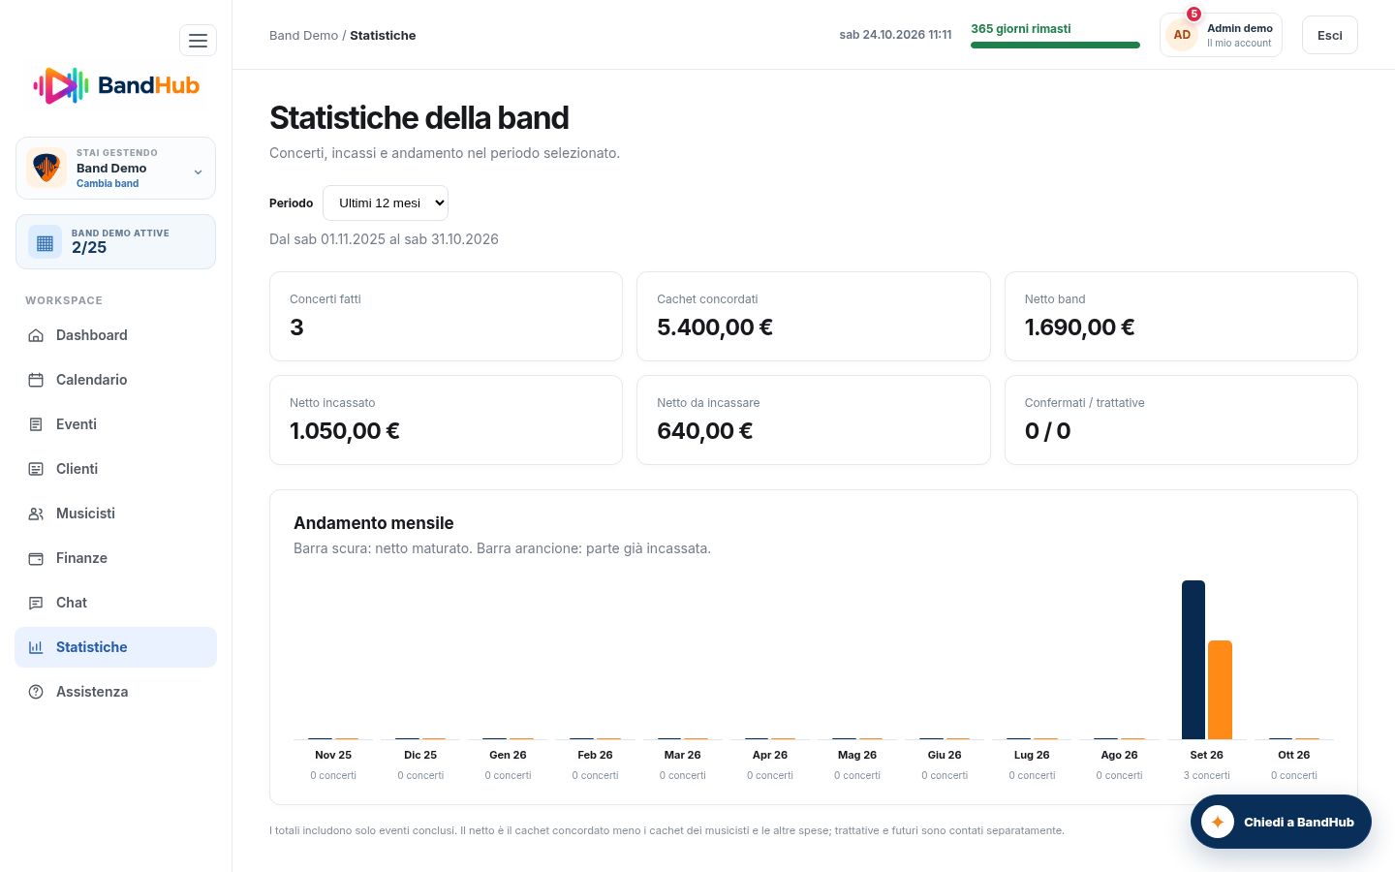Click the Musicisti people icon
The height and width of the screenshot is (872, 1395).
(36, 514)
